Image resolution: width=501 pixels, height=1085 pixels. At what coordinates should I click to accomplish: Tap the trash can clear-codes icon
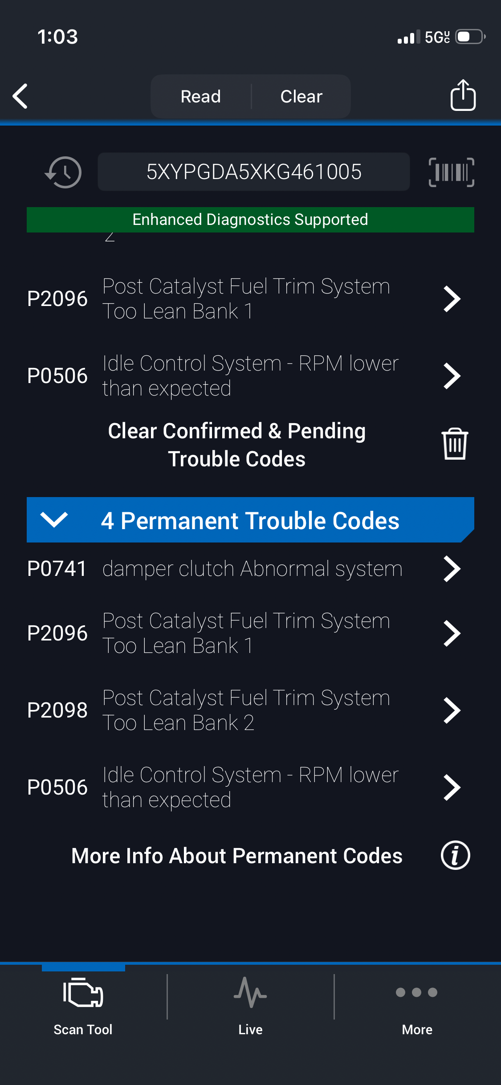click(454, 444)
